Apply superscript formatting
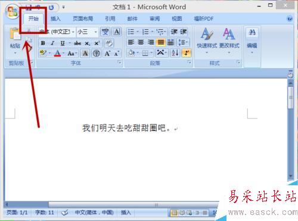This screenshot has width=298, height=221. pyautogui.click(x=97, y=43)
